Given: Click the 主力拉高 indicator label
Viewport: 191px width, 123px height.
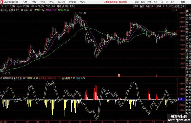Looking at the screenshot, I should [66, 78].
